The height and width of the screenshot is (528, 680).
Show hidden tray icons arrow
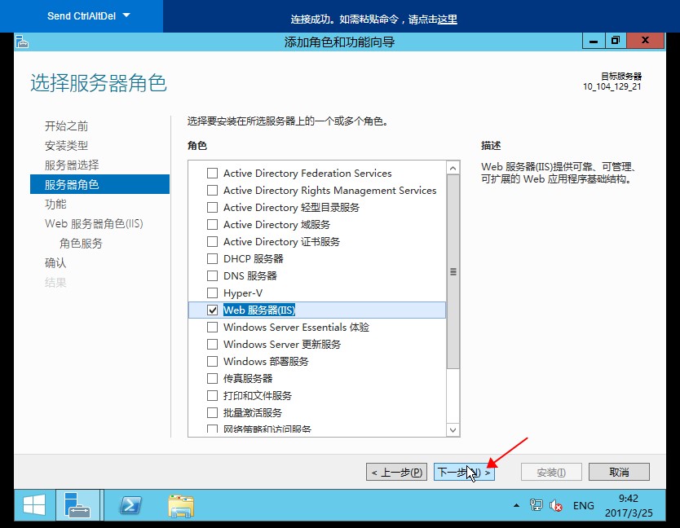pos(516,505)
